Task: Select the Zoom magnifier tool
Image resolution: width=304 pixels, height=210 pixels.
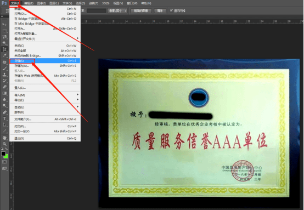Action: click(4, 144)
